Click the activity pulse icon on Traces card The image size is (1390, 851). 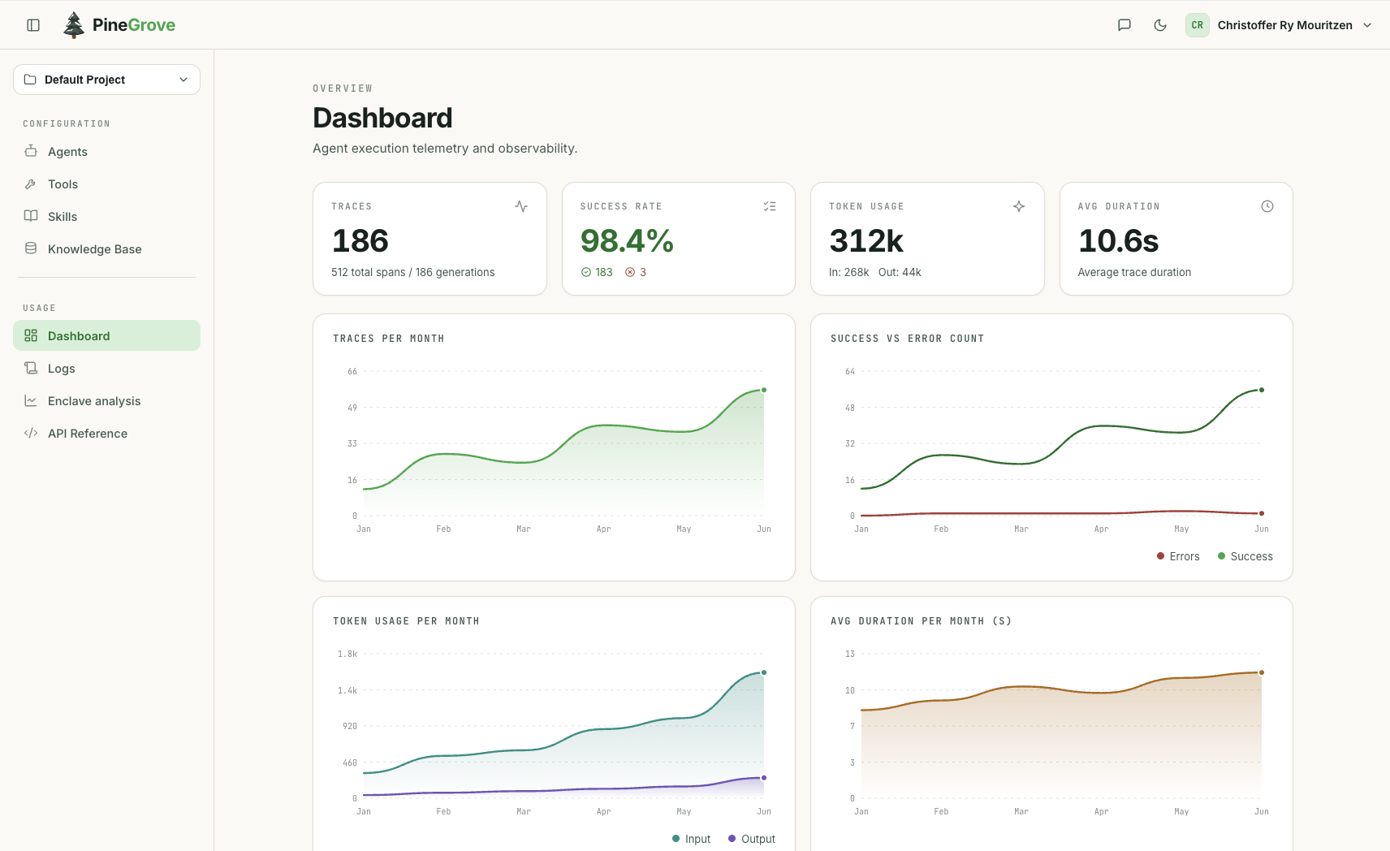point(521,206)
